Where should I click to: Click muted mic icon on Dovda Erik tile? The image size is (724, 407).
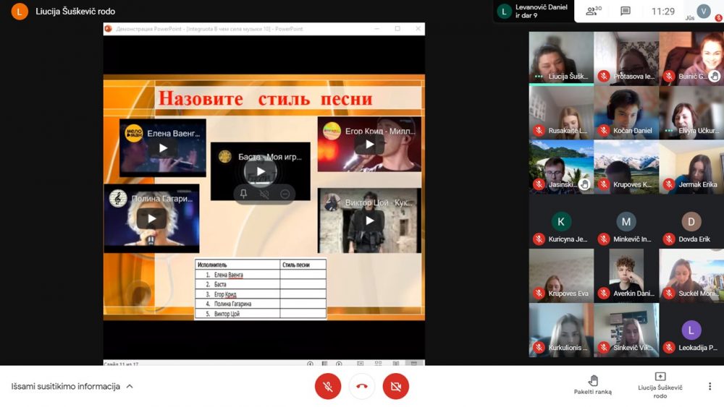pos(668,239)
